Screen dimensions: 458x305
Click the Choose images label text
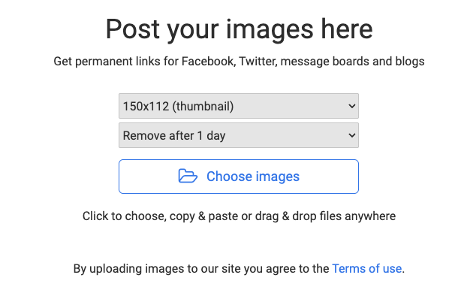[253, 177]
